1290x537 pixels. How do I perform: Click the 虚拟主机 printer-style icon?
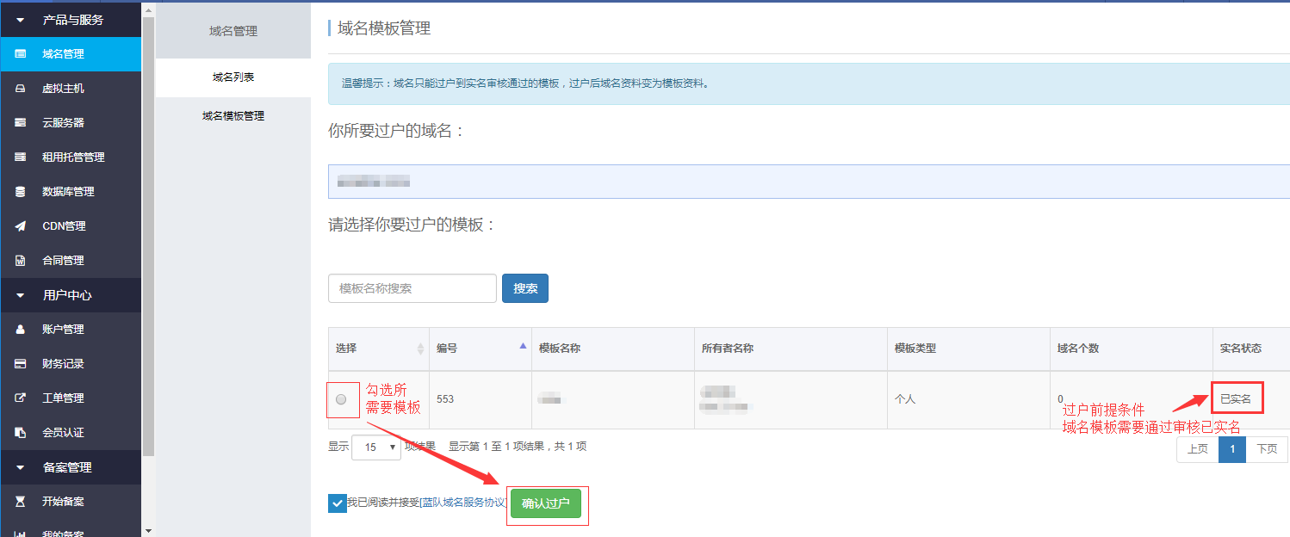click(x=20, y=89)
